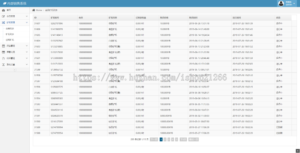Click the ID cell 31604
This screenshot has height=153, width=300.
coord(37,41)
